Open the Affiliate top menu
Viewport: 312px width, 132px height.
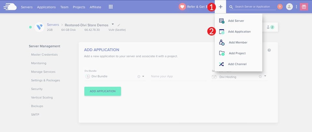[x=95, y=7]
